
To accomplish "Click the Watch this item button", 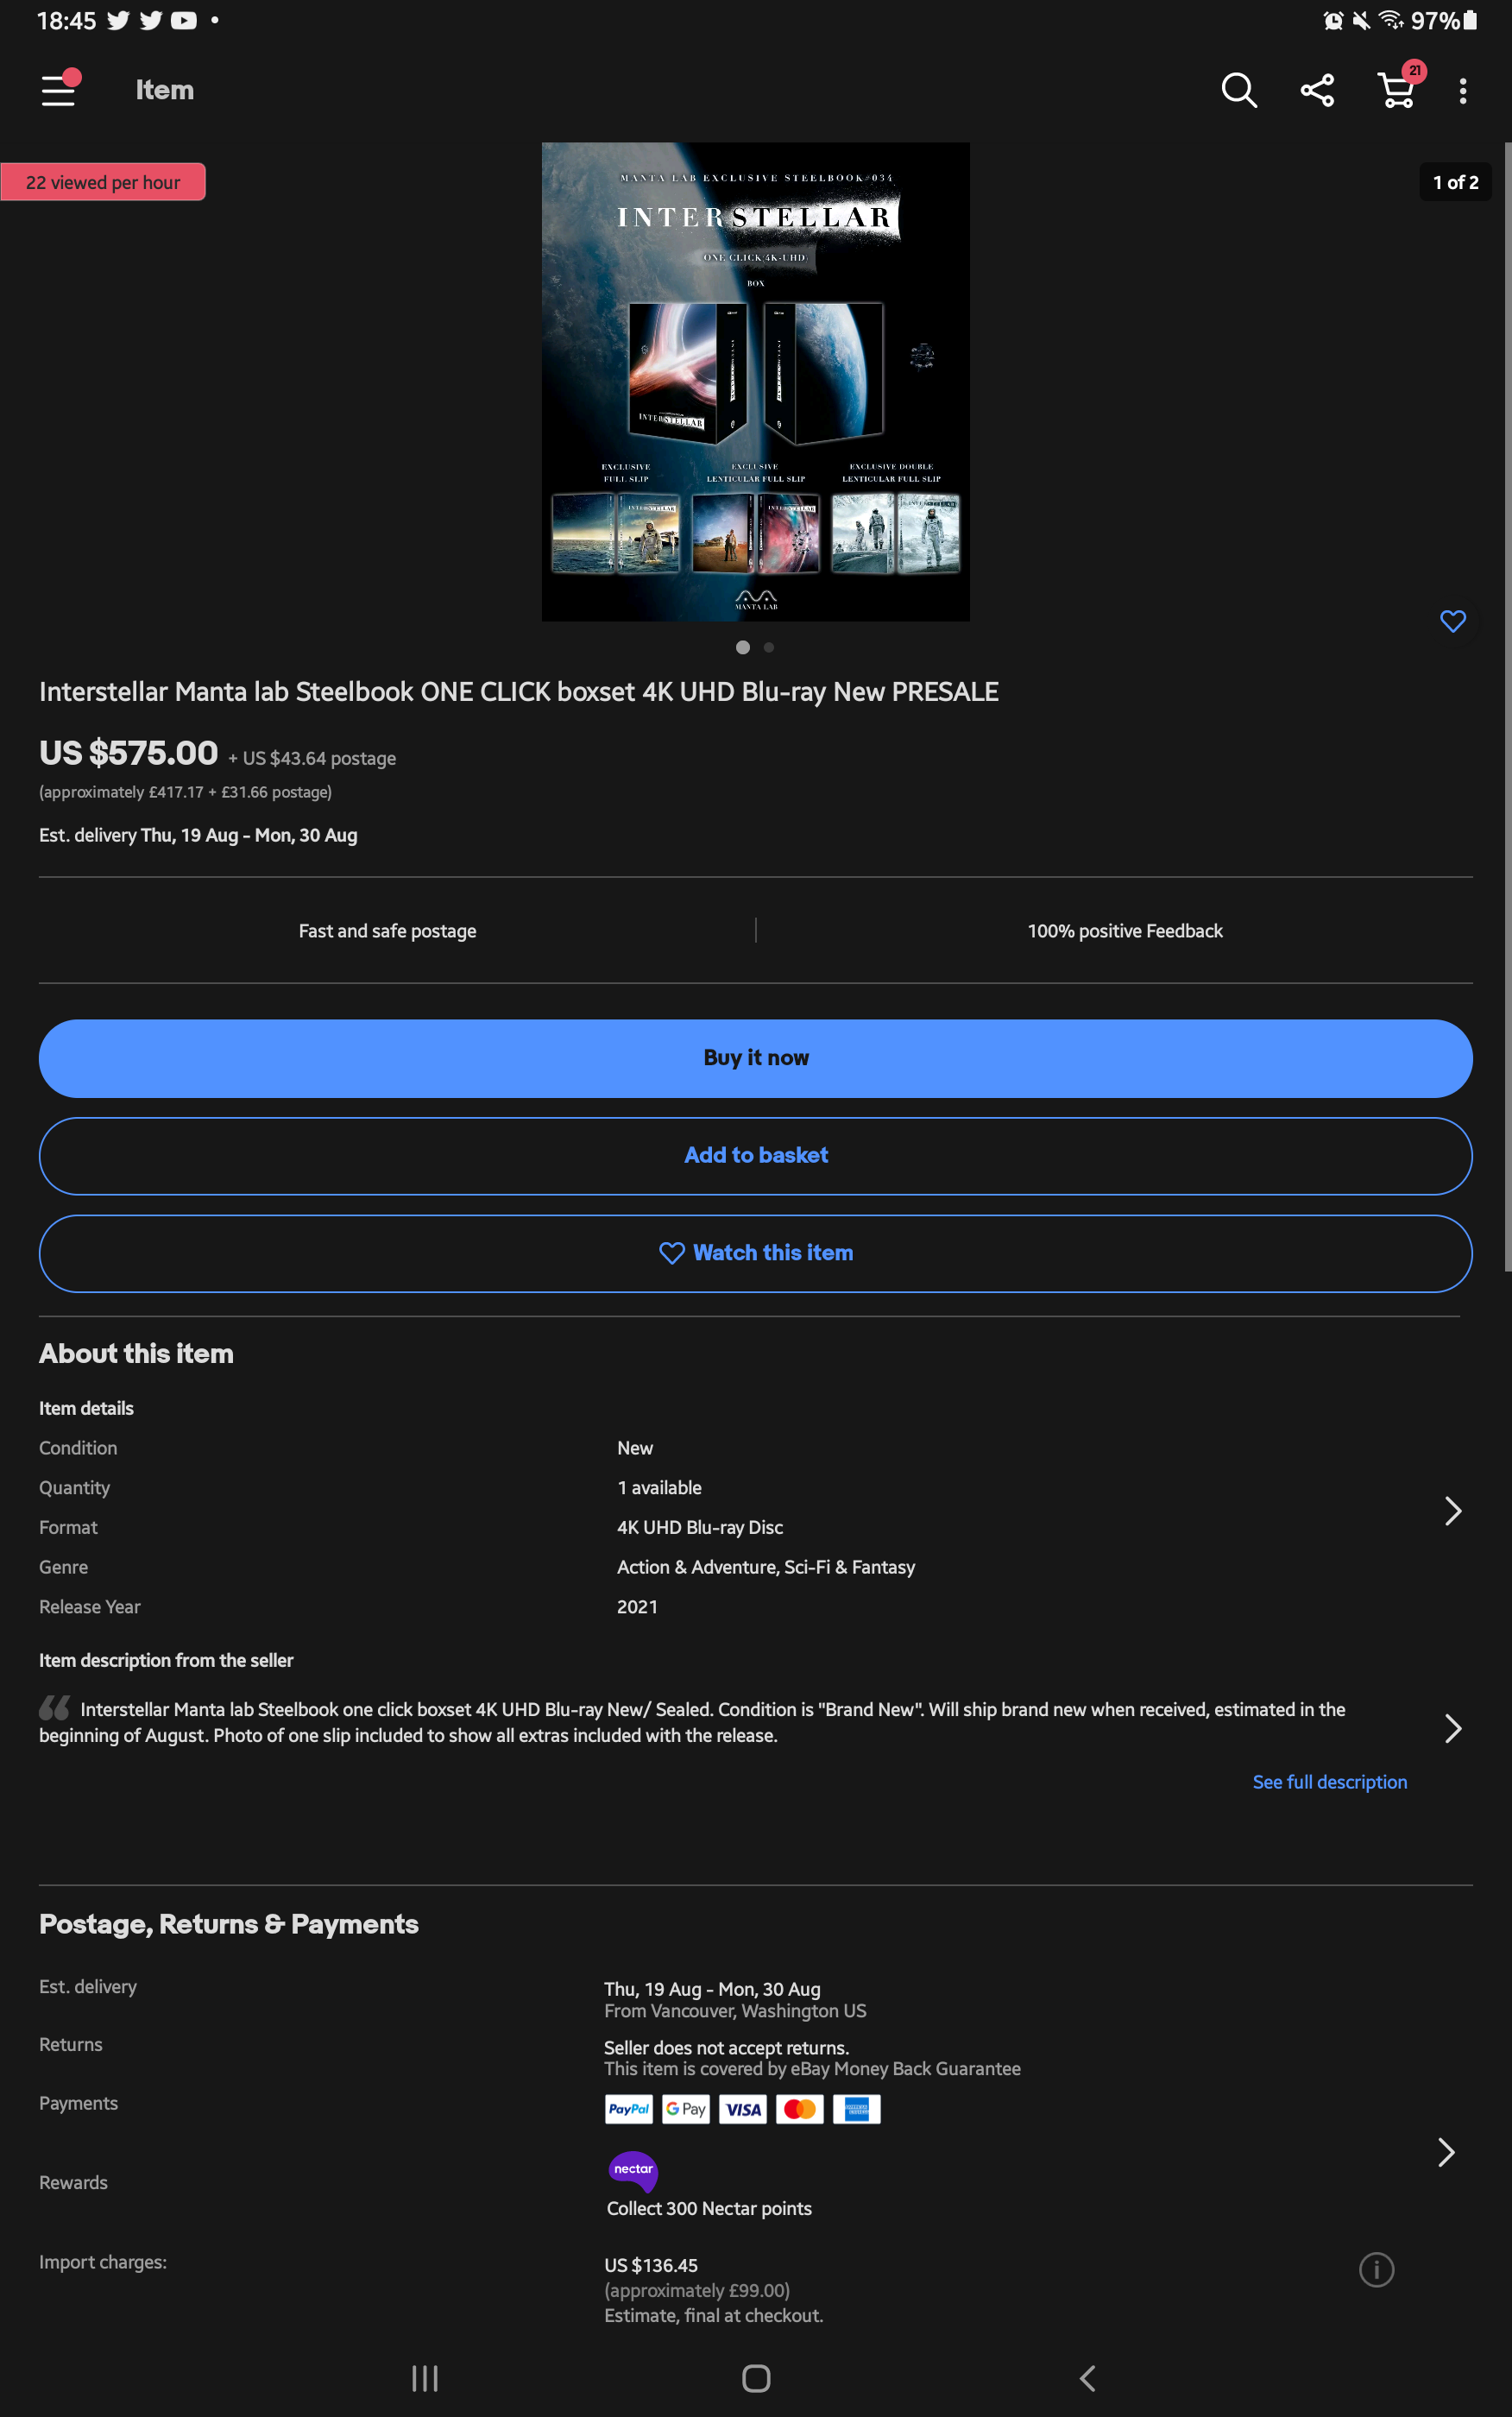I will tap(755, 1253).
